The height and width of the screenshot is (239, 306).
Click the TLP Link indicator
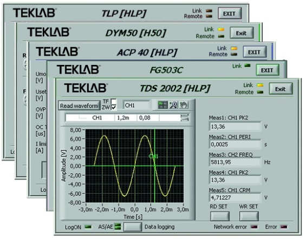tap(209, 11)
